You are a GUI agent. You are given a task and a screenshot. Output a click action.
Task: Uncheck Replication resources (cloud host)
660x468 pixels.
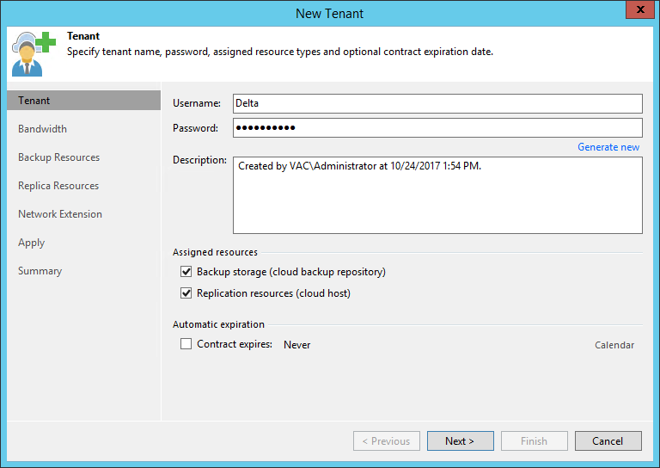pyautogui.click(x=186, y=293)
